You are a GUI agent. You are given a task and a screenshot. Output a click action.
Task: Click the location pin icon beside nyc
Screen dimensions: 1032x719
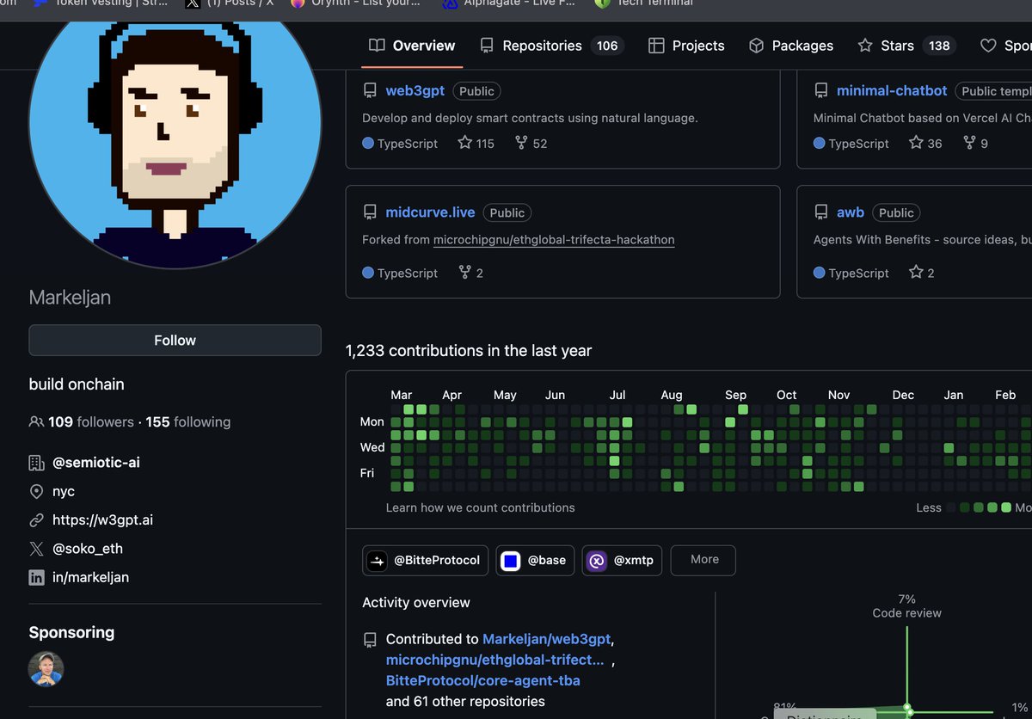pyautogui.click(x=36, y=491)
